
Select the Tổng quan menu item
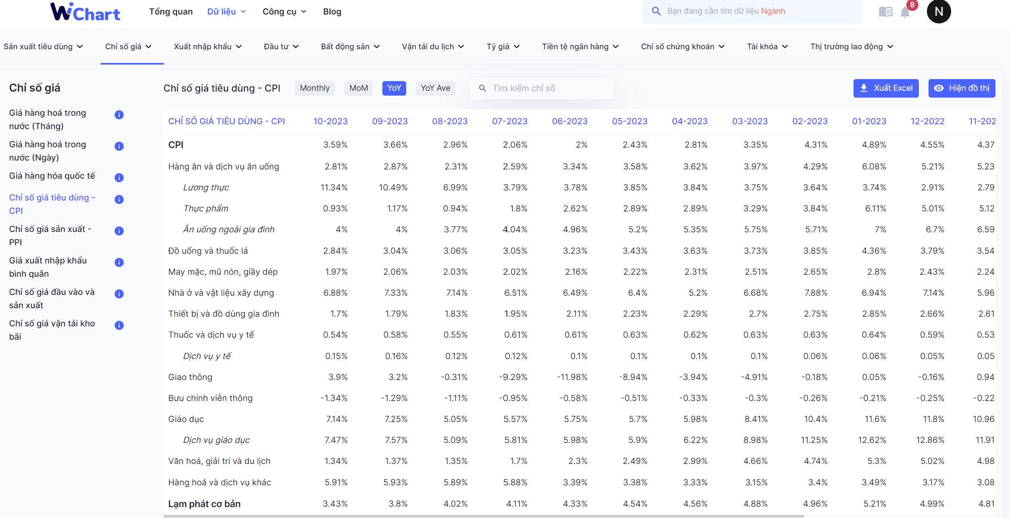pos(171,10)
